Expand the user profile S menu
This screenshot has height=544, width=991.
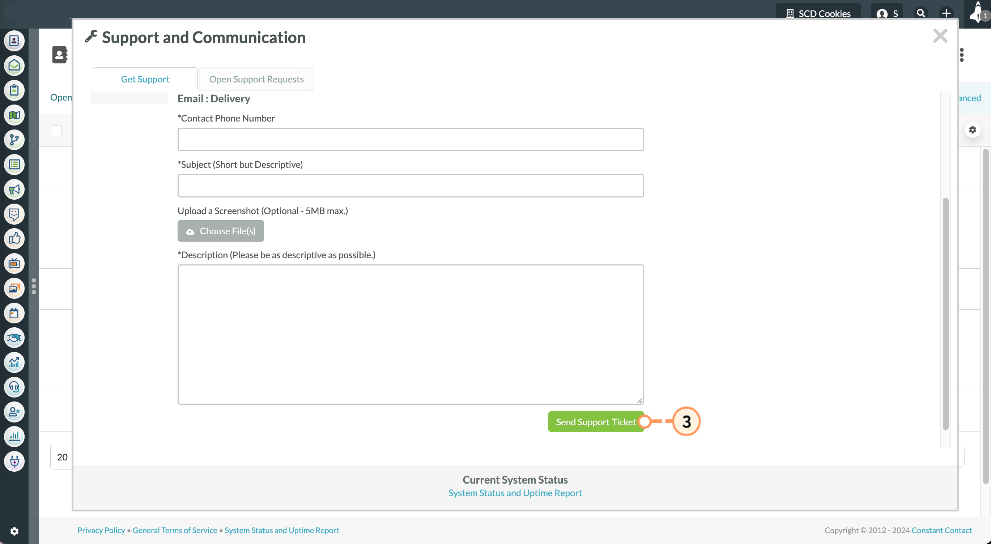[887, 13]
